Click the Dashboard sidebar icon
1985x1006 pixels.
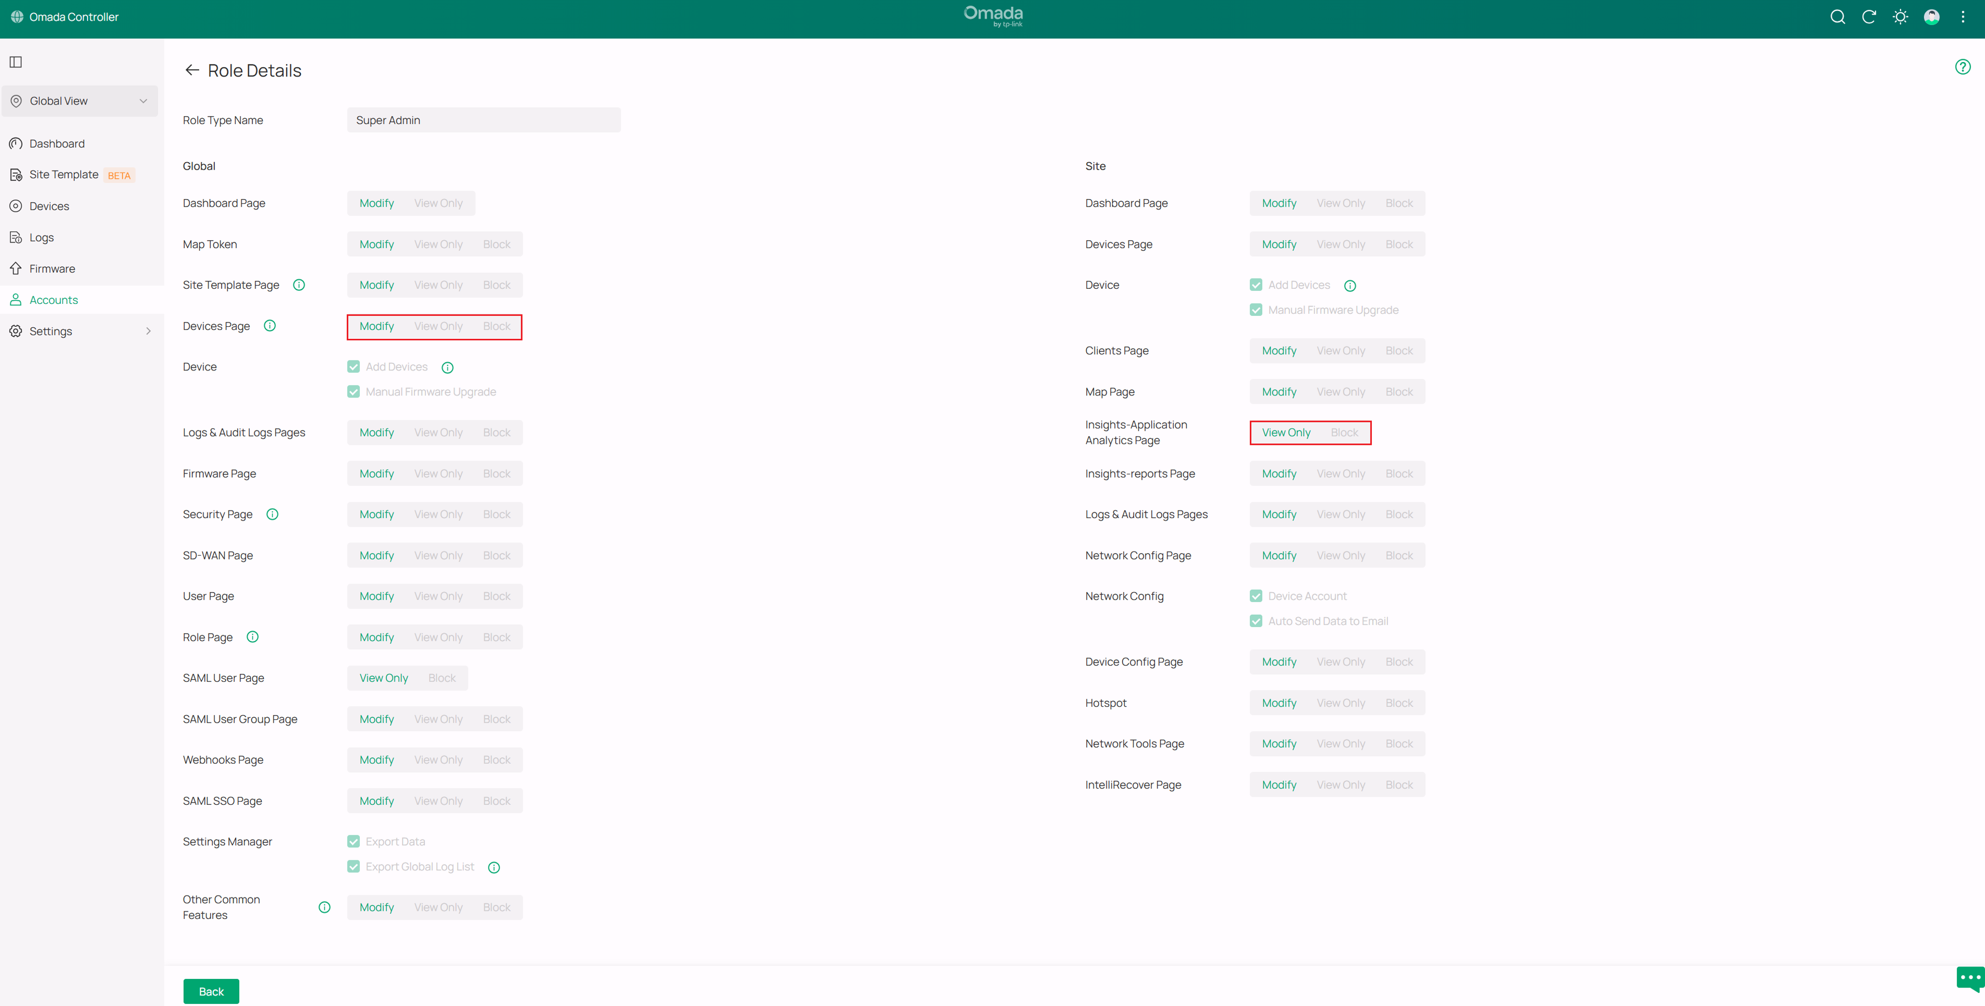point(16,143)
